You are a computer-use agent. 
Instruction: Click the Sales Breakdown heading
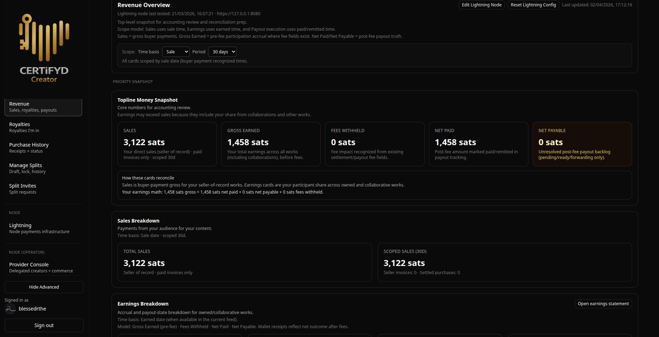click(x=138, y=221)
